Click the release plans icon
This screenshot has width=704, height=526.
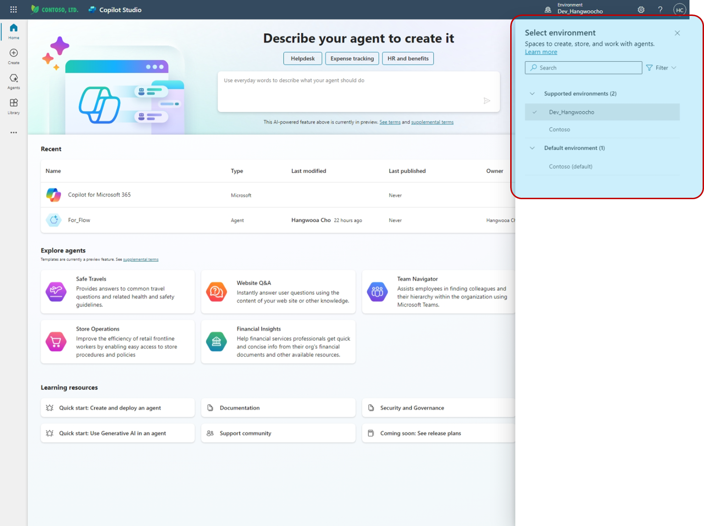371,433
